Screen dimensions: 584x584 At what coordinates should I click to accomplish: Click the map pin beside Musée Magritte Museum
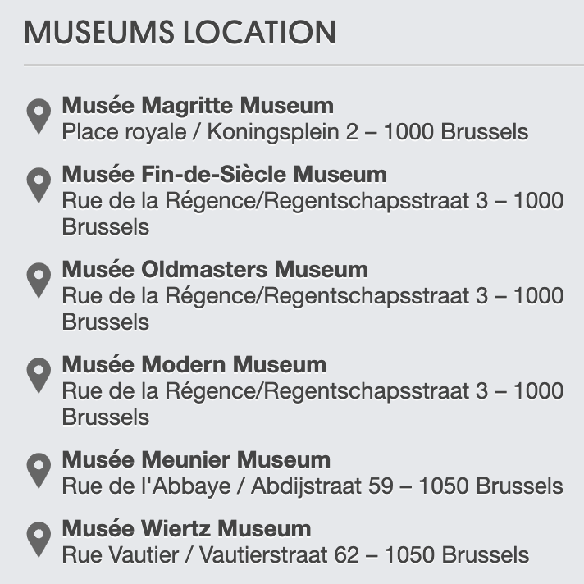(39, 116)
